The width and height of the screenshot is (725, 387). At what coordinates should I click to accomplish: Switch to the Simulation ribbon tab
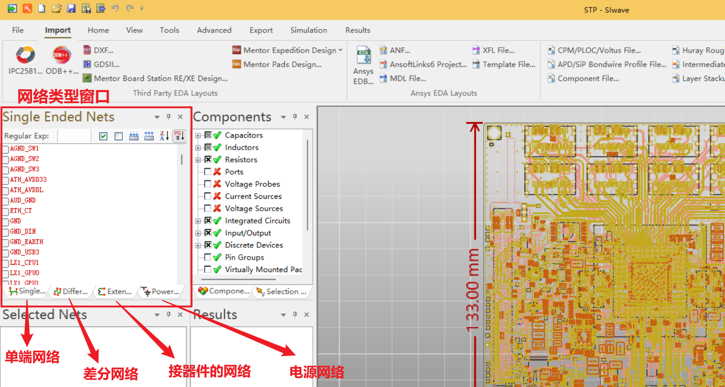(x=309, y=30)
